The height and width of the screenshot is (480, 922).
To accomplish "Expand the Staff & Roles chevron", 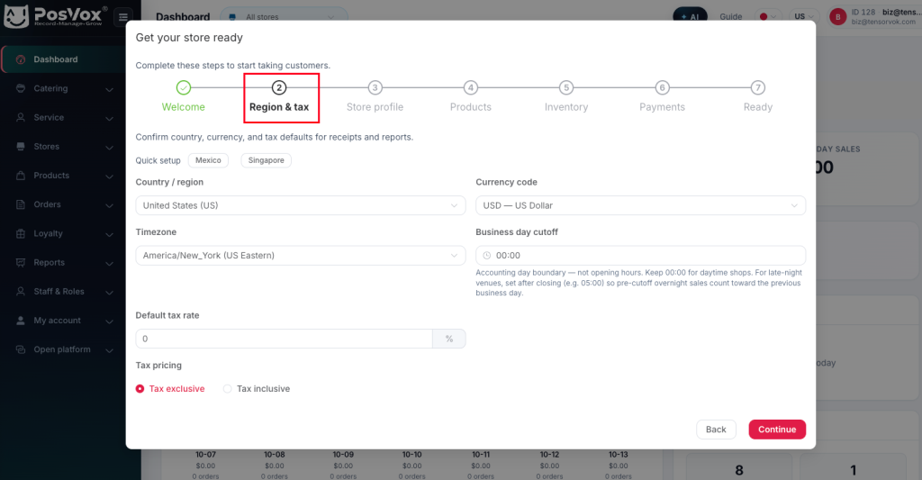I will (x=109, y=293).
